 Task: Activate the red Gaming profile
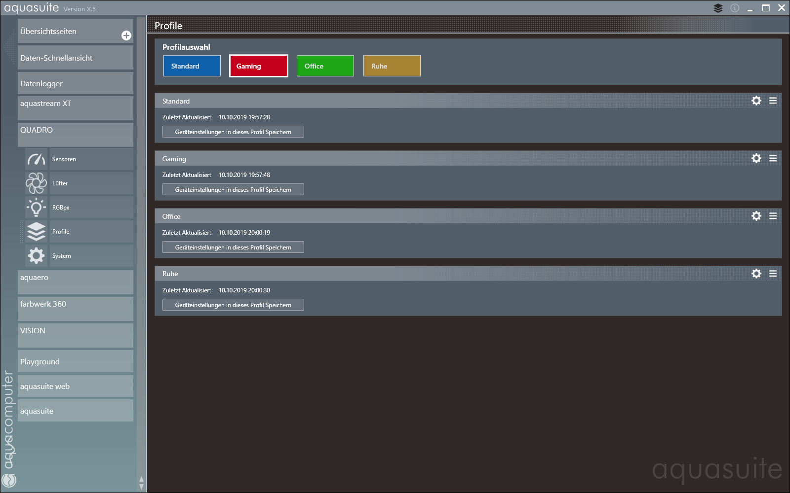259,66
